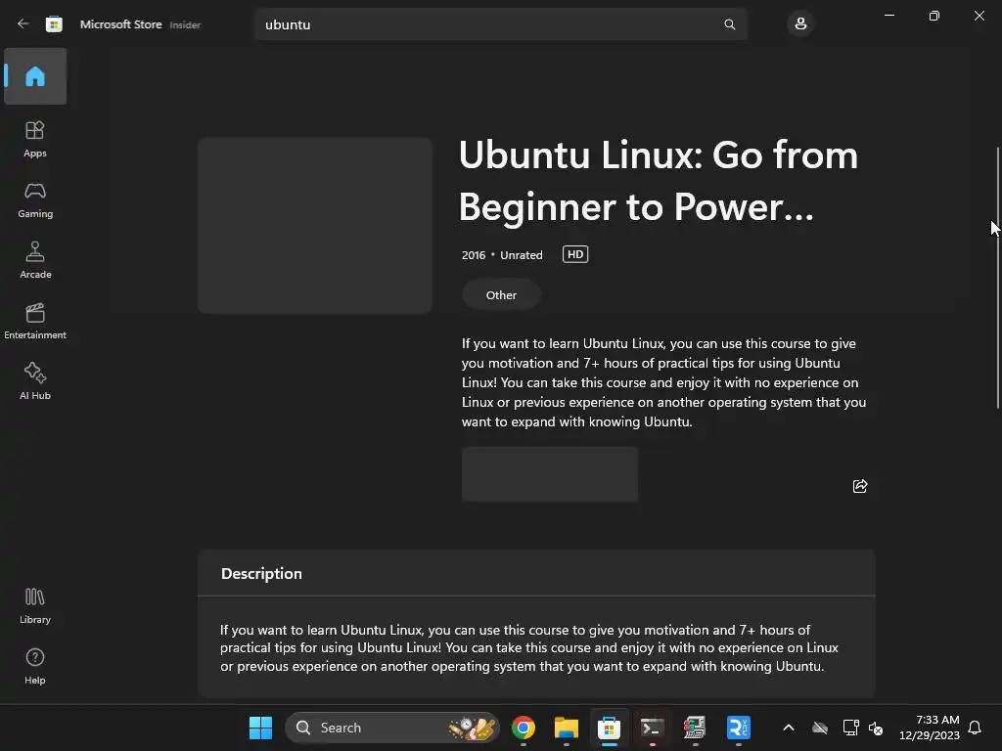Restore down the Store window
The height and width of the screenshot is (751, 1002).
click(x=934, y=16)
